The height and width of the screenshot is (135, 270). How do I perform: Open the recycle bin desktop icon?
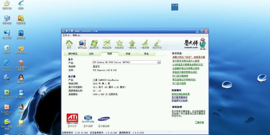pyautogui.click(x=7, y=49)
